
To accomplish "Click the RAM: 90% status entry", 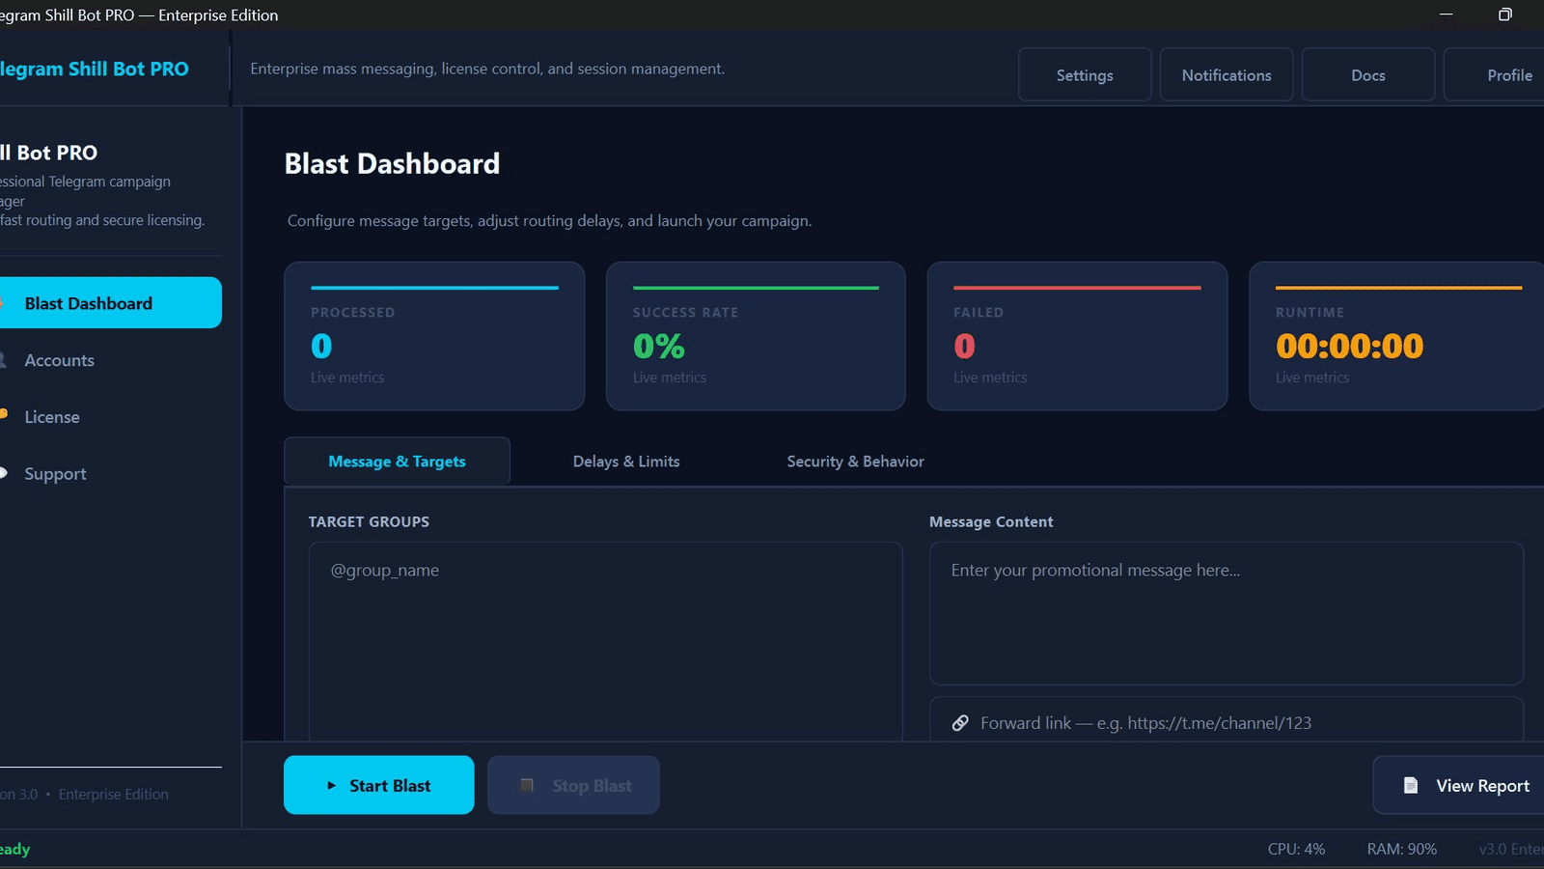I will point(1401,849).
